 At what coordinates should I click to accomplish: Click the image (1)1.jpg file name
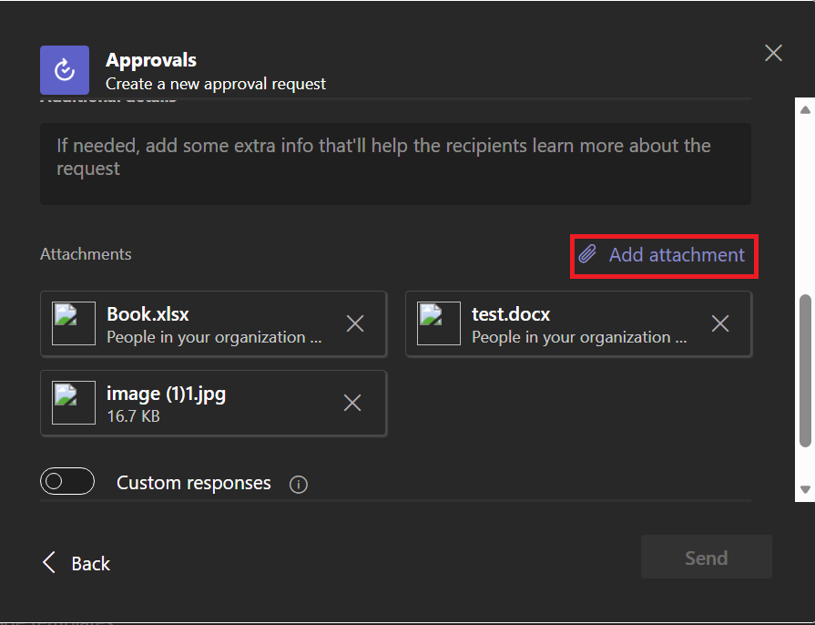[167, 394]
